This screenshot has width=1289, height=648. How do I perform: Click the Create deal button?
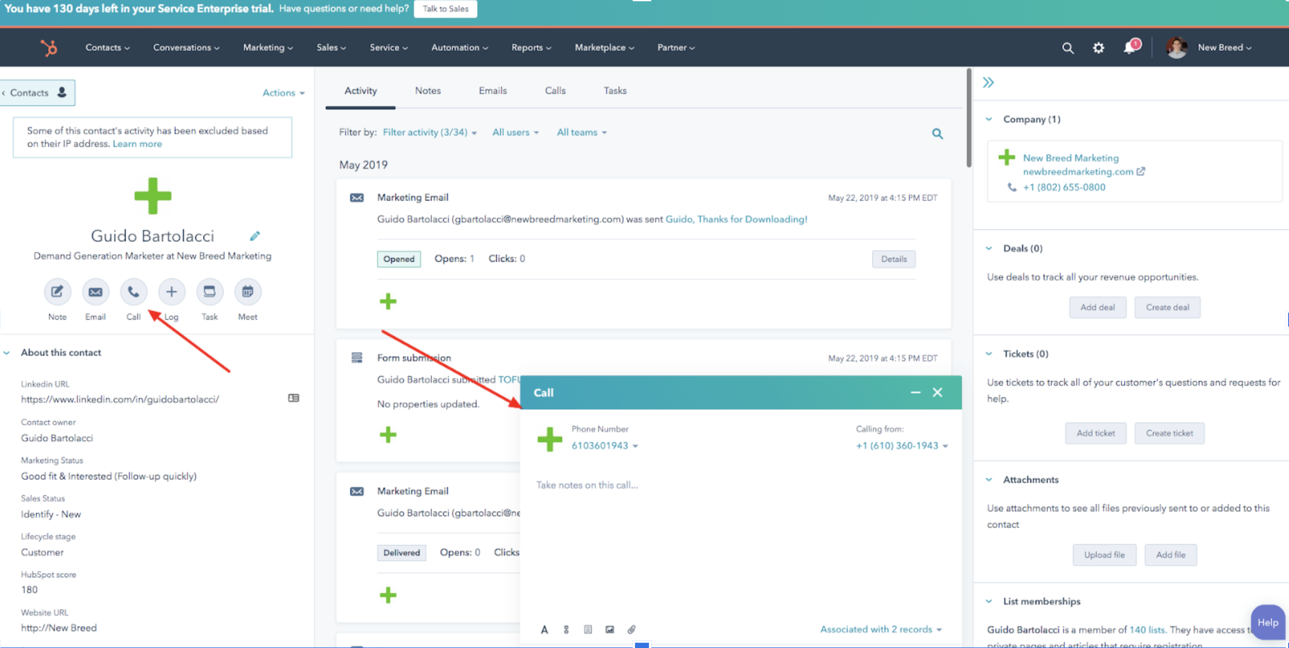[x=1167, y=307]
